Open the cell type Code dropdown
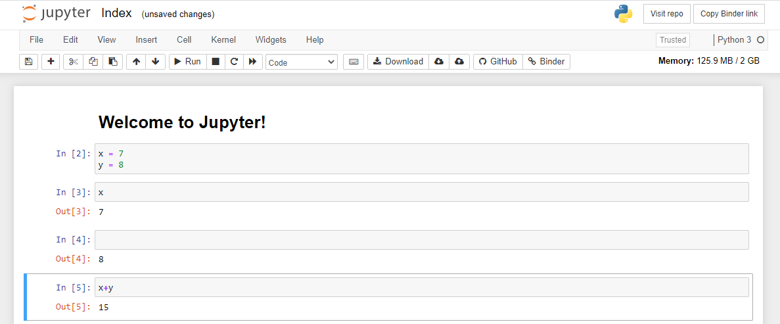 pos(302,62)
